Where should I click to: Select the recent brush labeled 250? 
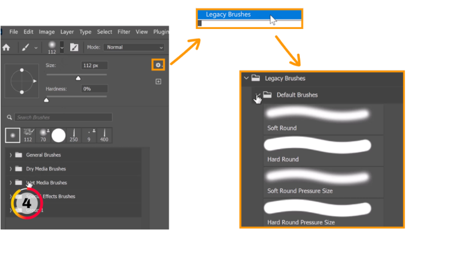point(74,135)
